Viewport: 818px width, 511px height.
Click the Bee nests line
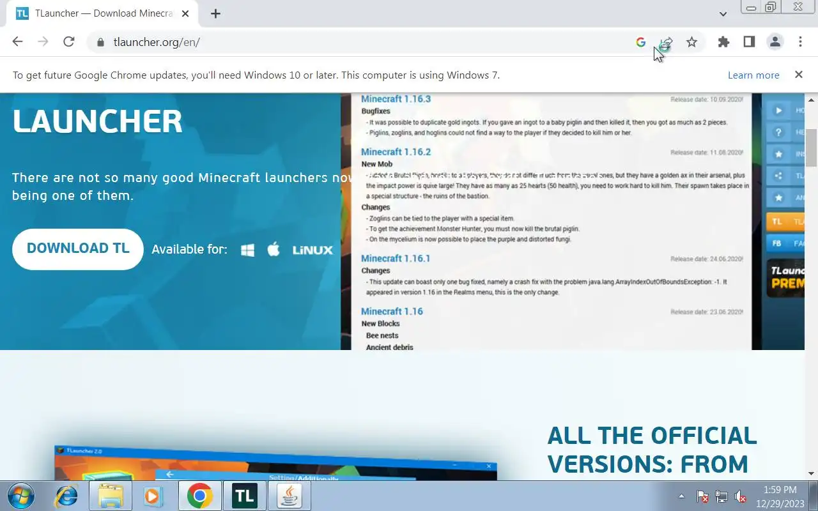coord(382,335)
